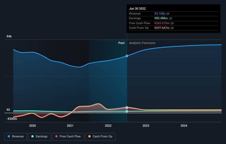Click the 2020 x-axis label
The width and height of the screenshot is (226, 144).
click(x=32, y=126)
